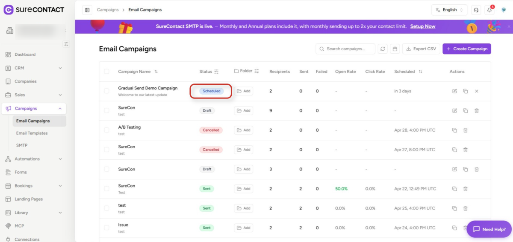This screenshot has height=242, width=513.
Task: Delete the A/B Testing campaign
Action: coord(466,130)
